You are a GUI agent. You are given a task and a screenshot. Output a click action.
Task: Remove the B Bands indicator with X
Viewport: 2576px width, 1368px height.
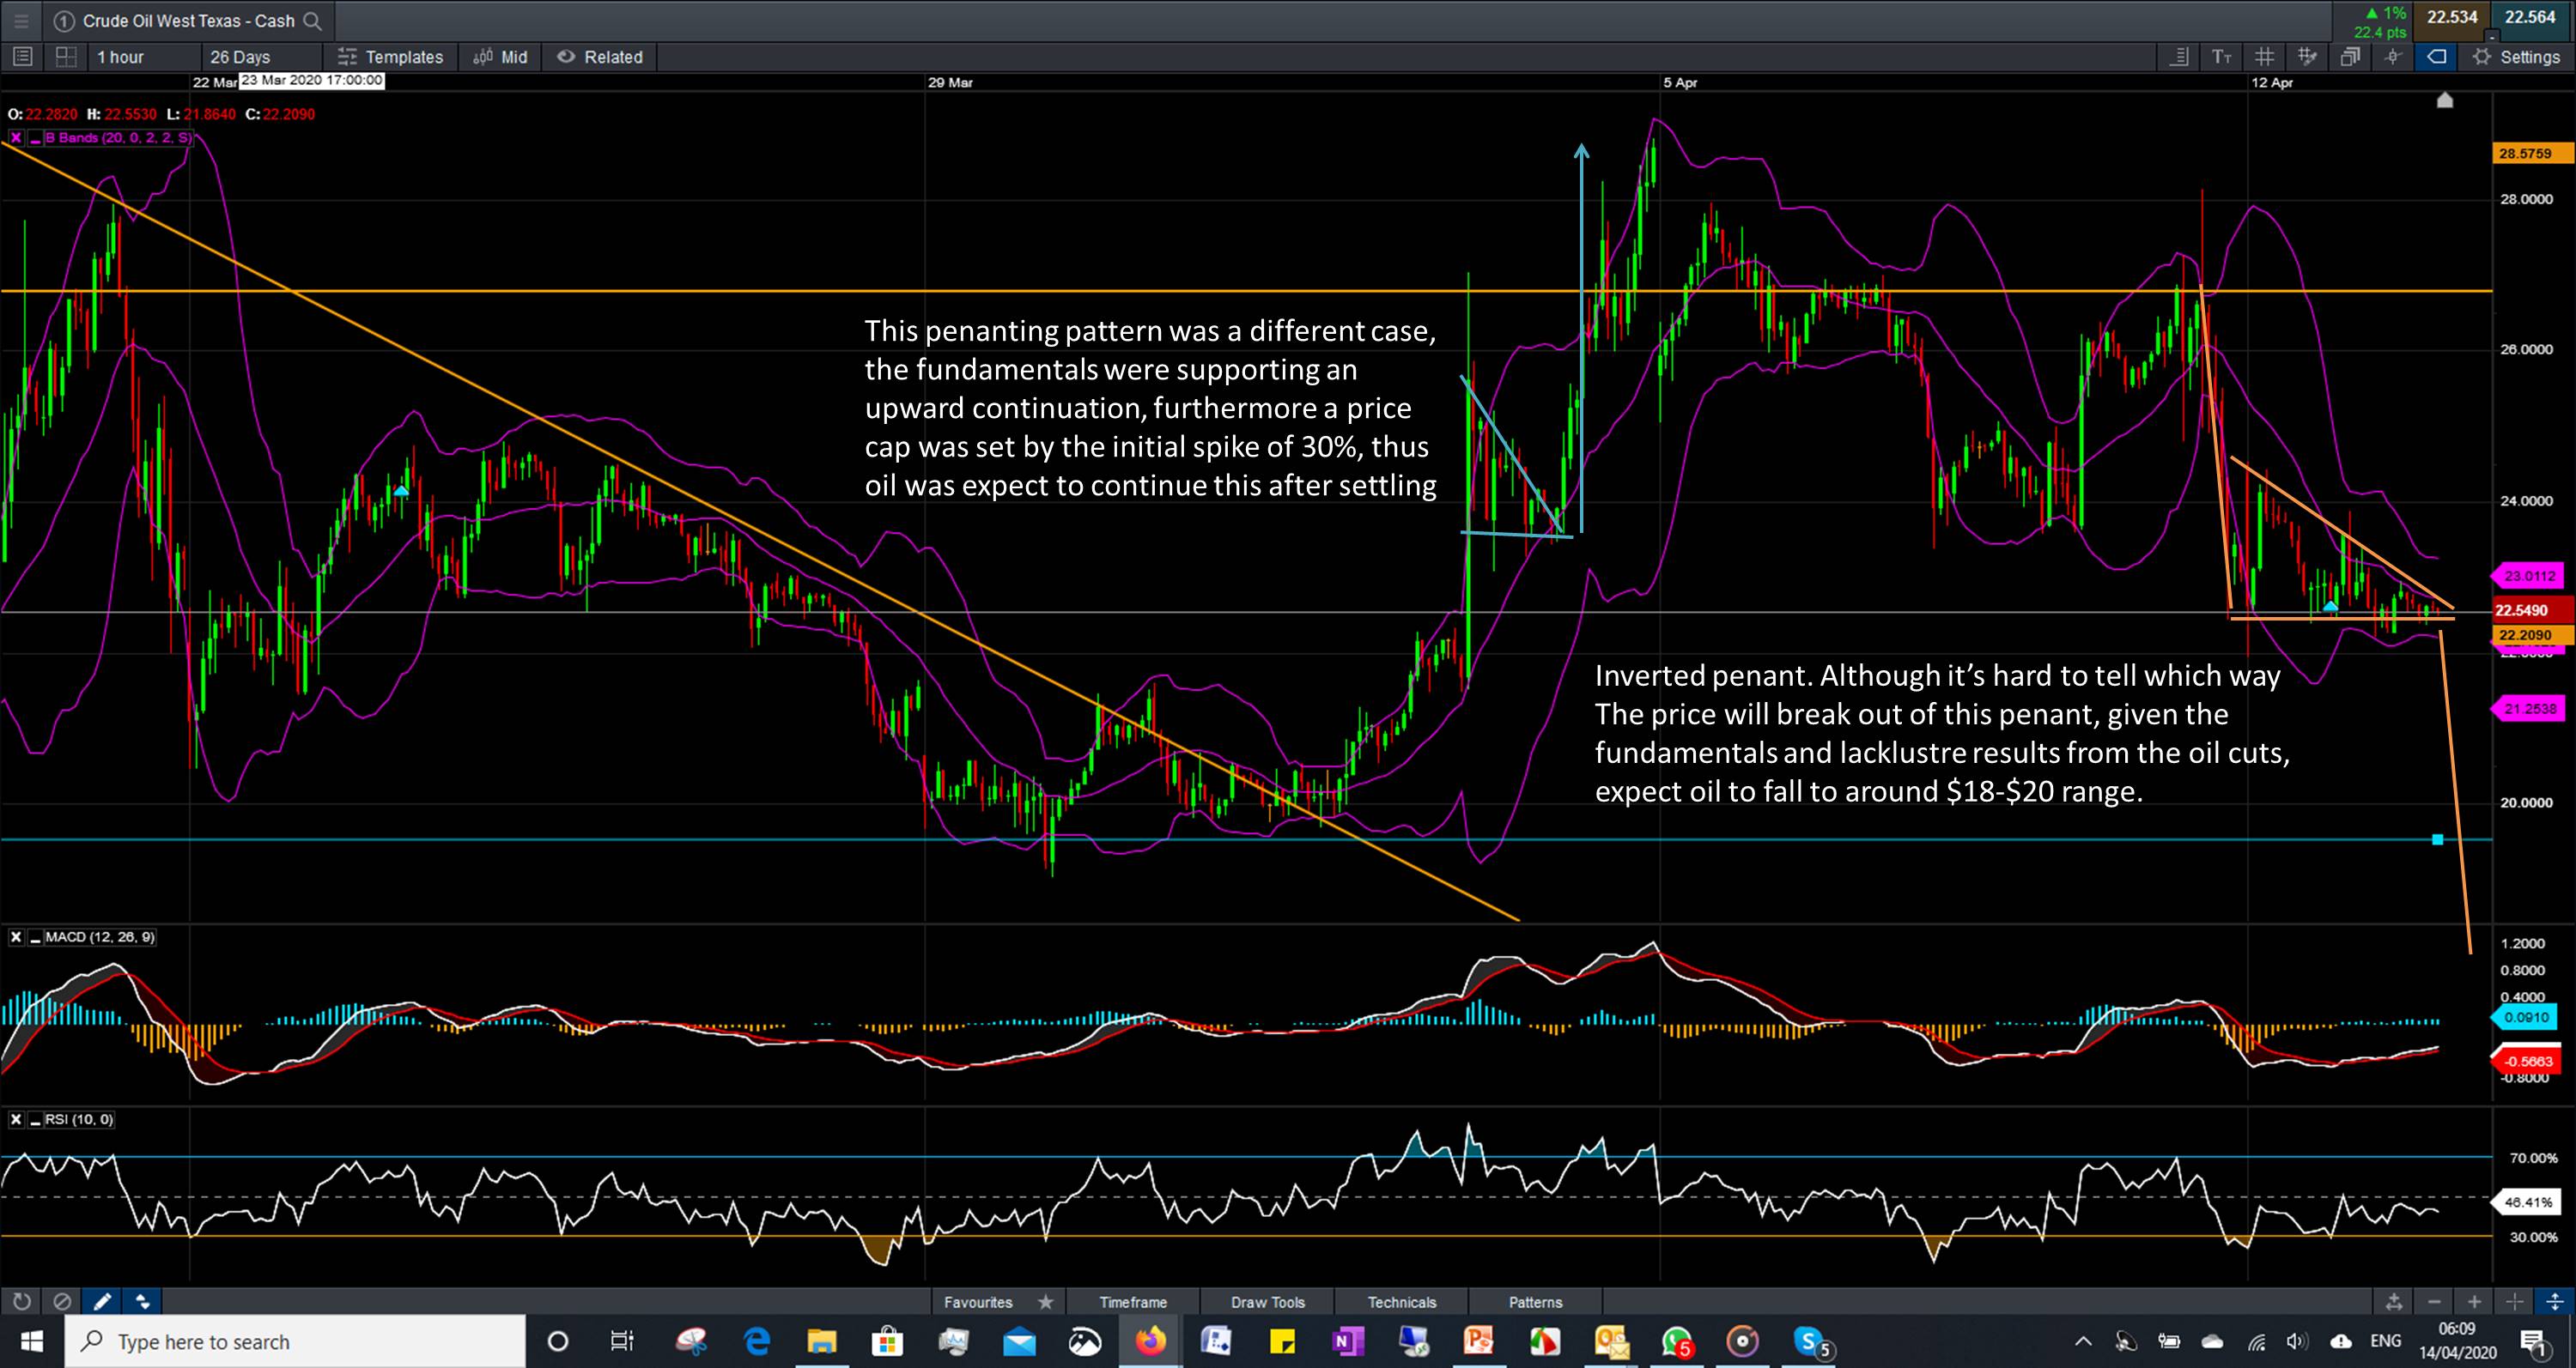coord(16,138)
